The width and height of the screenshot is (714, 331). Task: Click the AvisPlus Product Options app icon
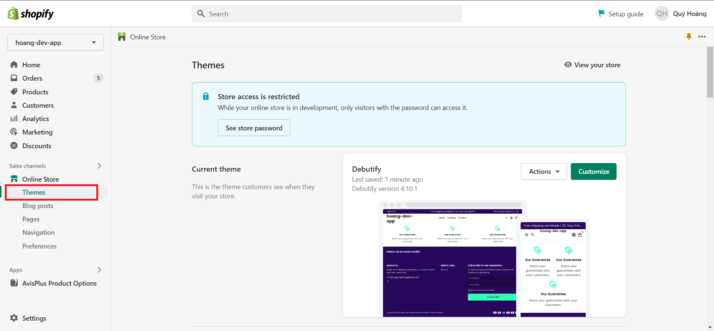coord(14,283)
